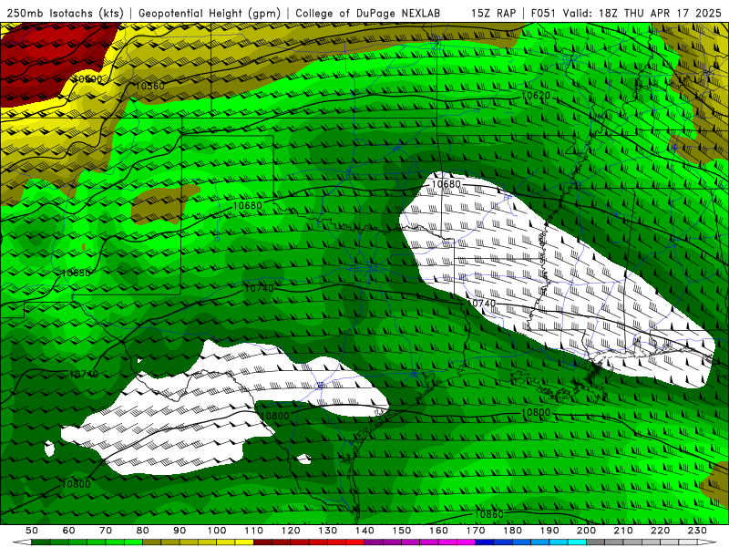Image resolution: width=729 pixels, height=547 pixels.
Task: Click the 130 value on the color scale
Action: click(328, 531)
